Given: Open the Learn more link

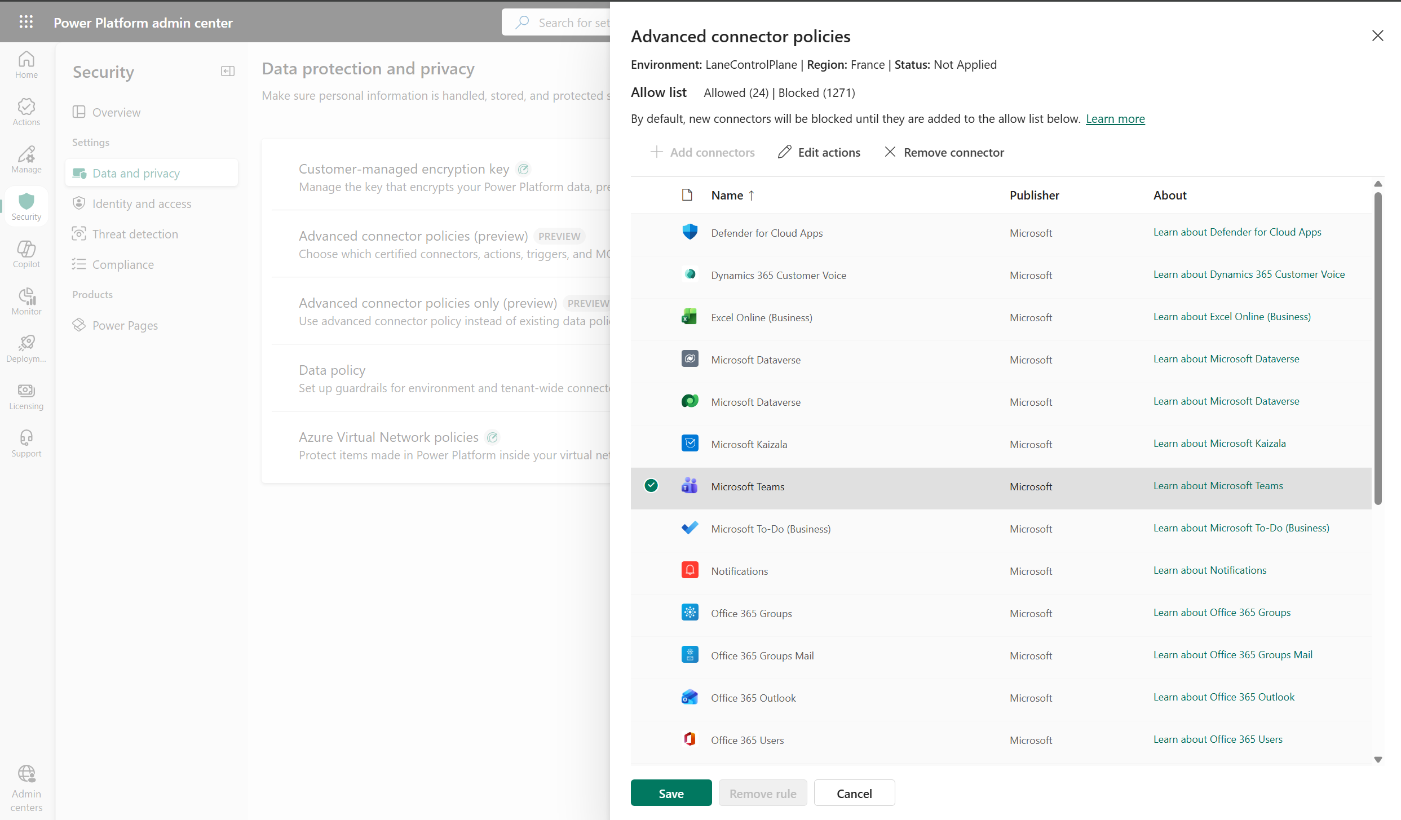Looking at the screenshot, I should 1115,119.
